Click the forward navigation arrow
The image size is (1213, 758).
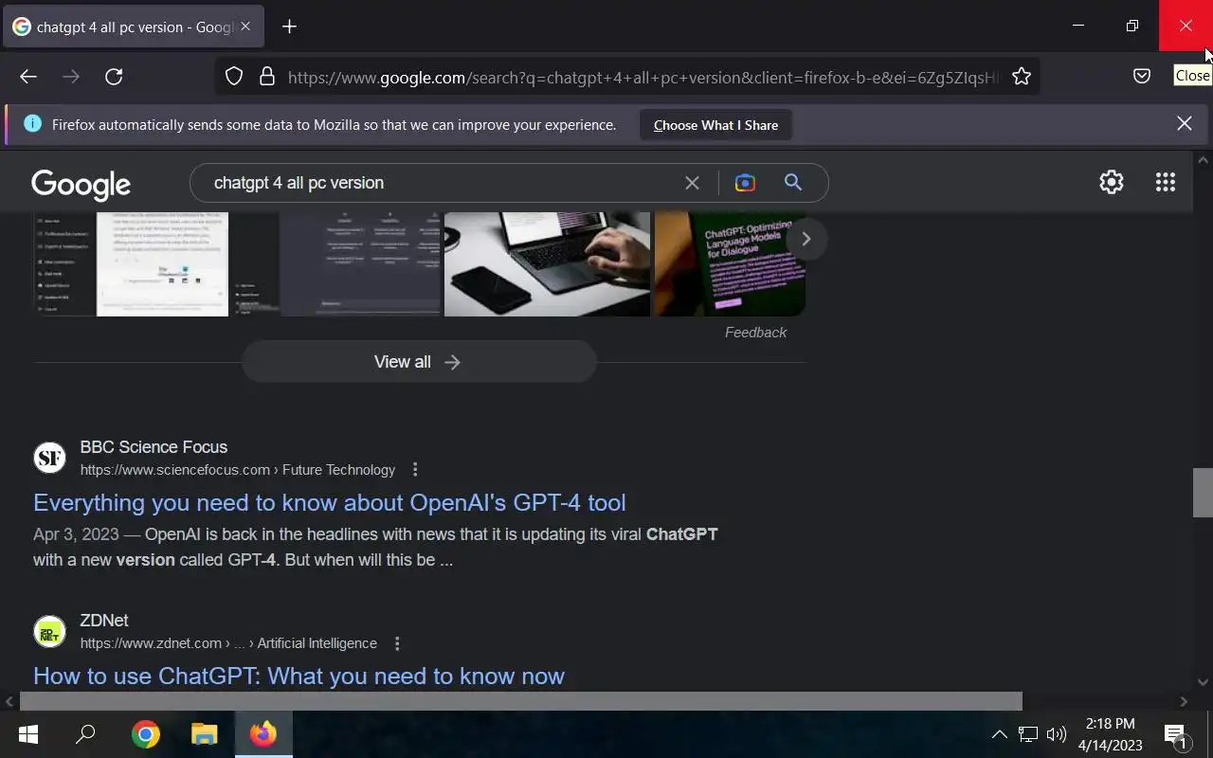click(71, 77)
